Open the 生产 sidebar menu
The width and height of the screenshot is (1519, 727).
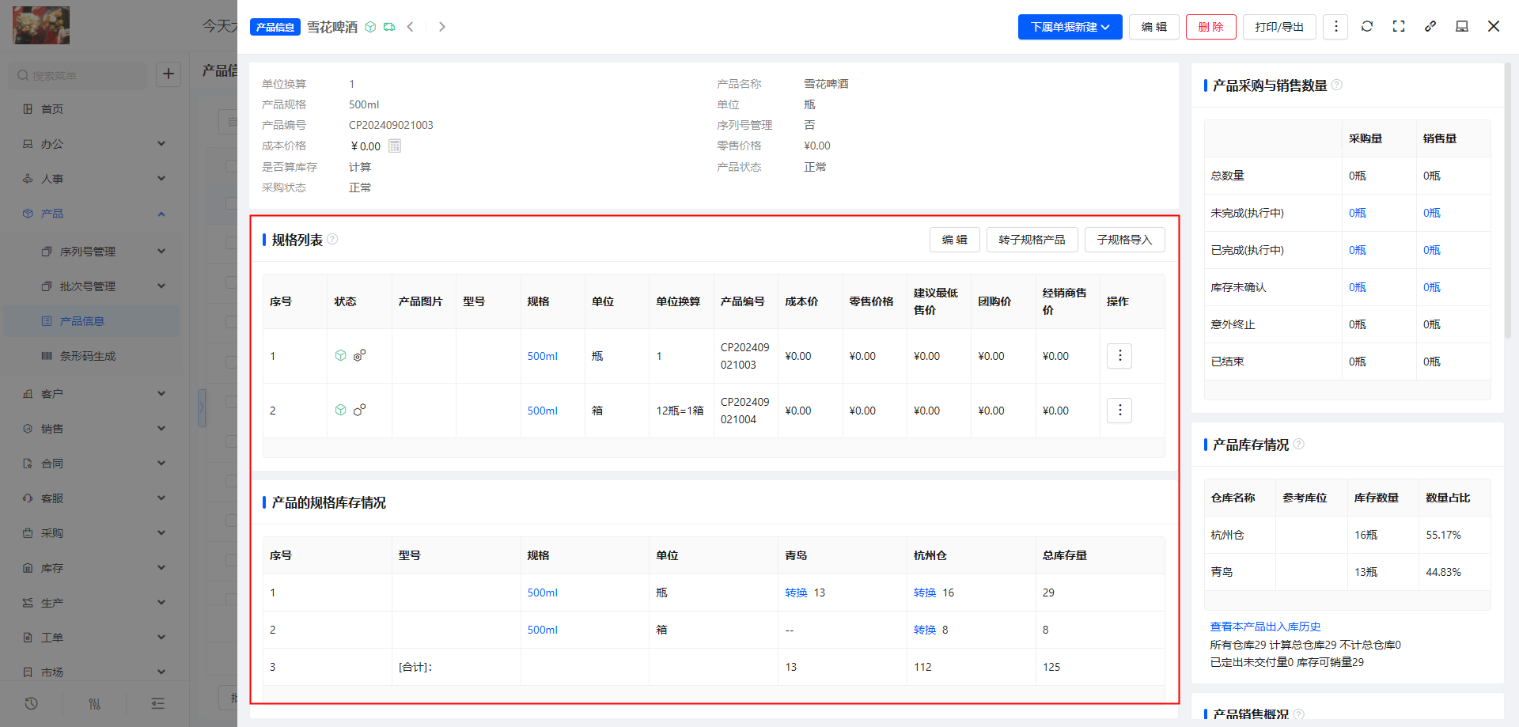[95, 603]
